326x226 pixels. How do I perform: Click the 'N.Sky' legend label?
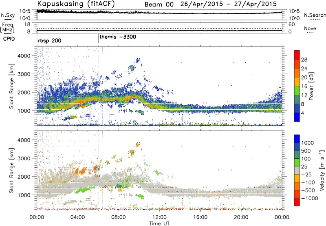pyautogui.click(x=8, y=15)
